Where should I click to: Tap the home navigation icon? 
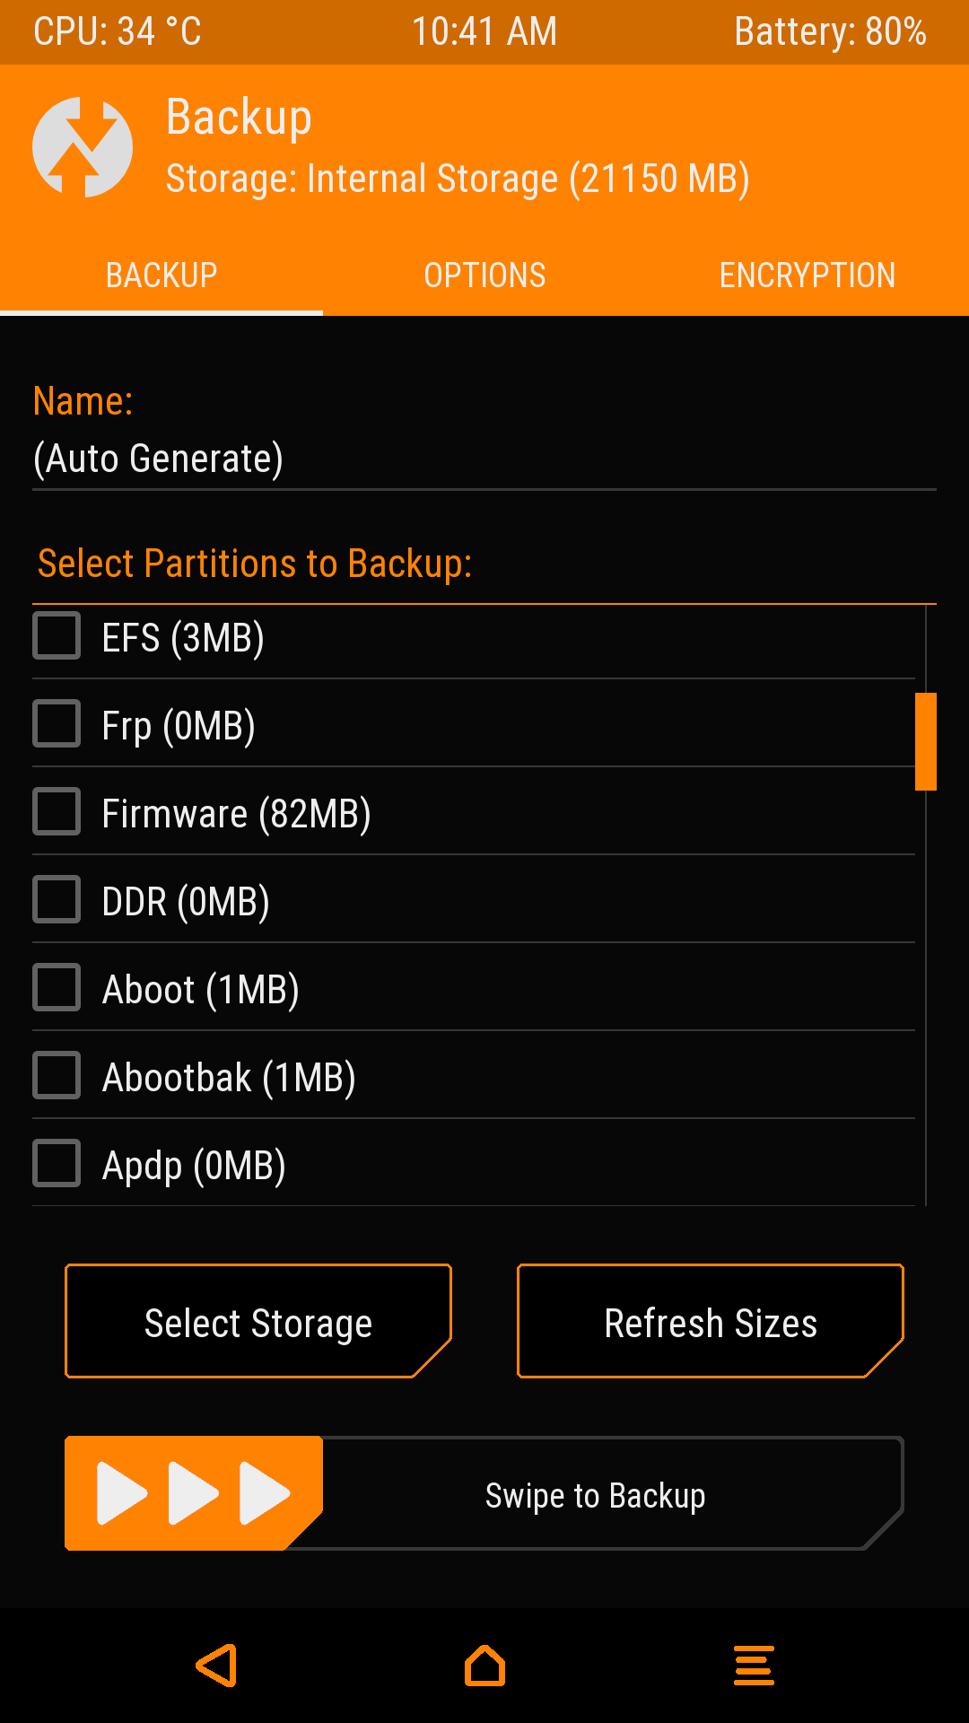click(484, 1666)
